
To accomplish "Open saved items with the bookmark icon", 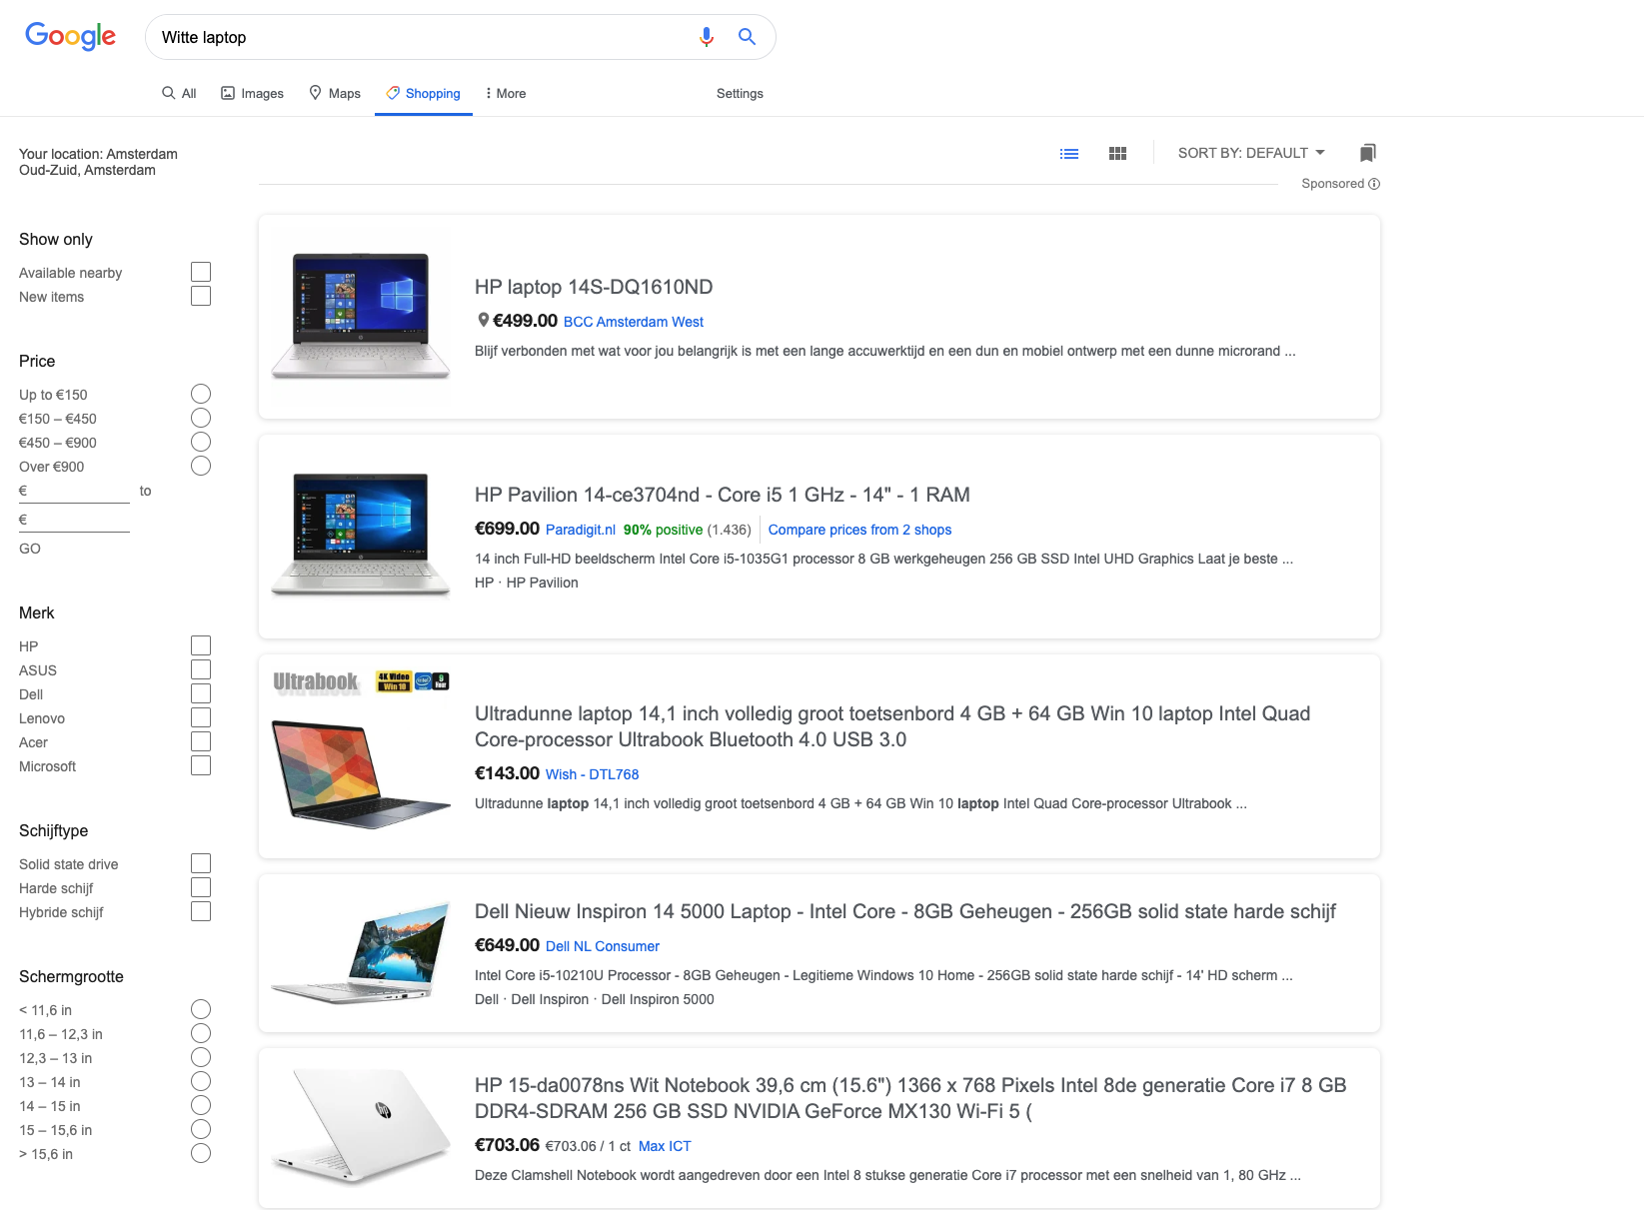I will click(x=1368, y=152).
